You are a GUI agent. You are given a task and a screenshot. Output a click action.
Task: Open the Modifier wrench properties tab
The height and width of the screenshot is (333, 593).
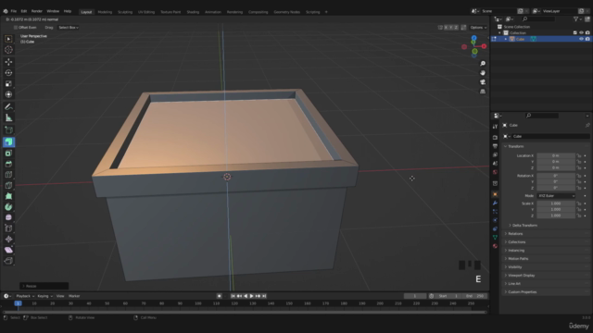(495, 203)
